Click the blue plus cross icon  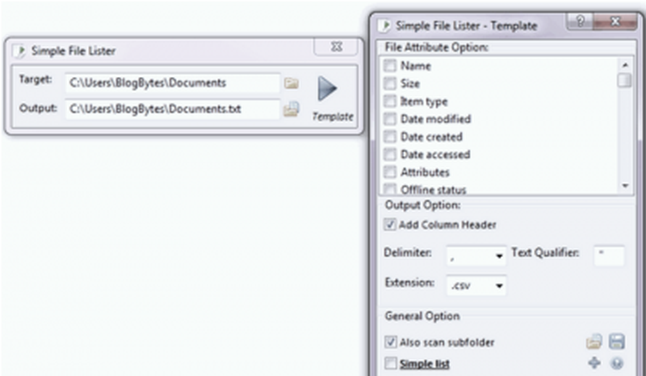[594, 363]
